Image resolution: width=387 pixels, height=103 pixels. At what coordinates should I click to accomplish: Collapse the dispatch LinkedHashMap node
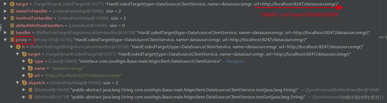[x=18, y=82]
